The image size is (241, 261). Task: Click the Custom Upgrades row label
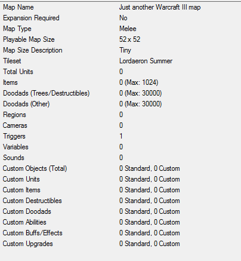28,244
